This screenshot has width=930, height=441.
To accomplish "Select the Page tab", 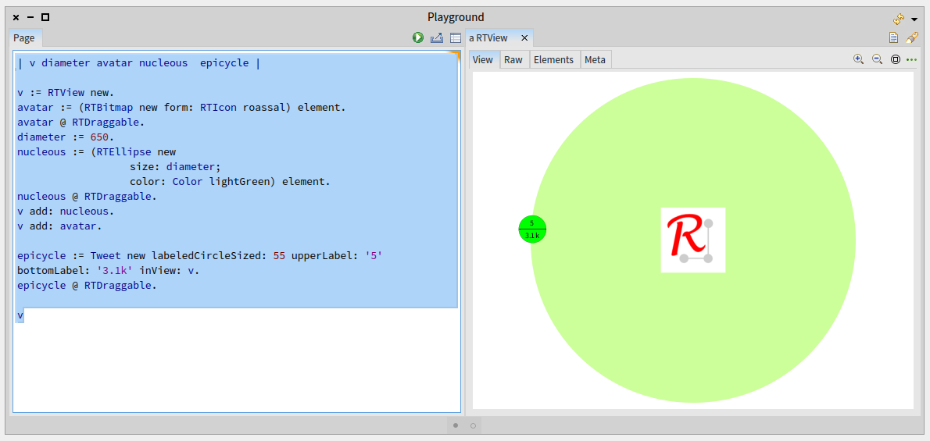I will click(24, 37).
